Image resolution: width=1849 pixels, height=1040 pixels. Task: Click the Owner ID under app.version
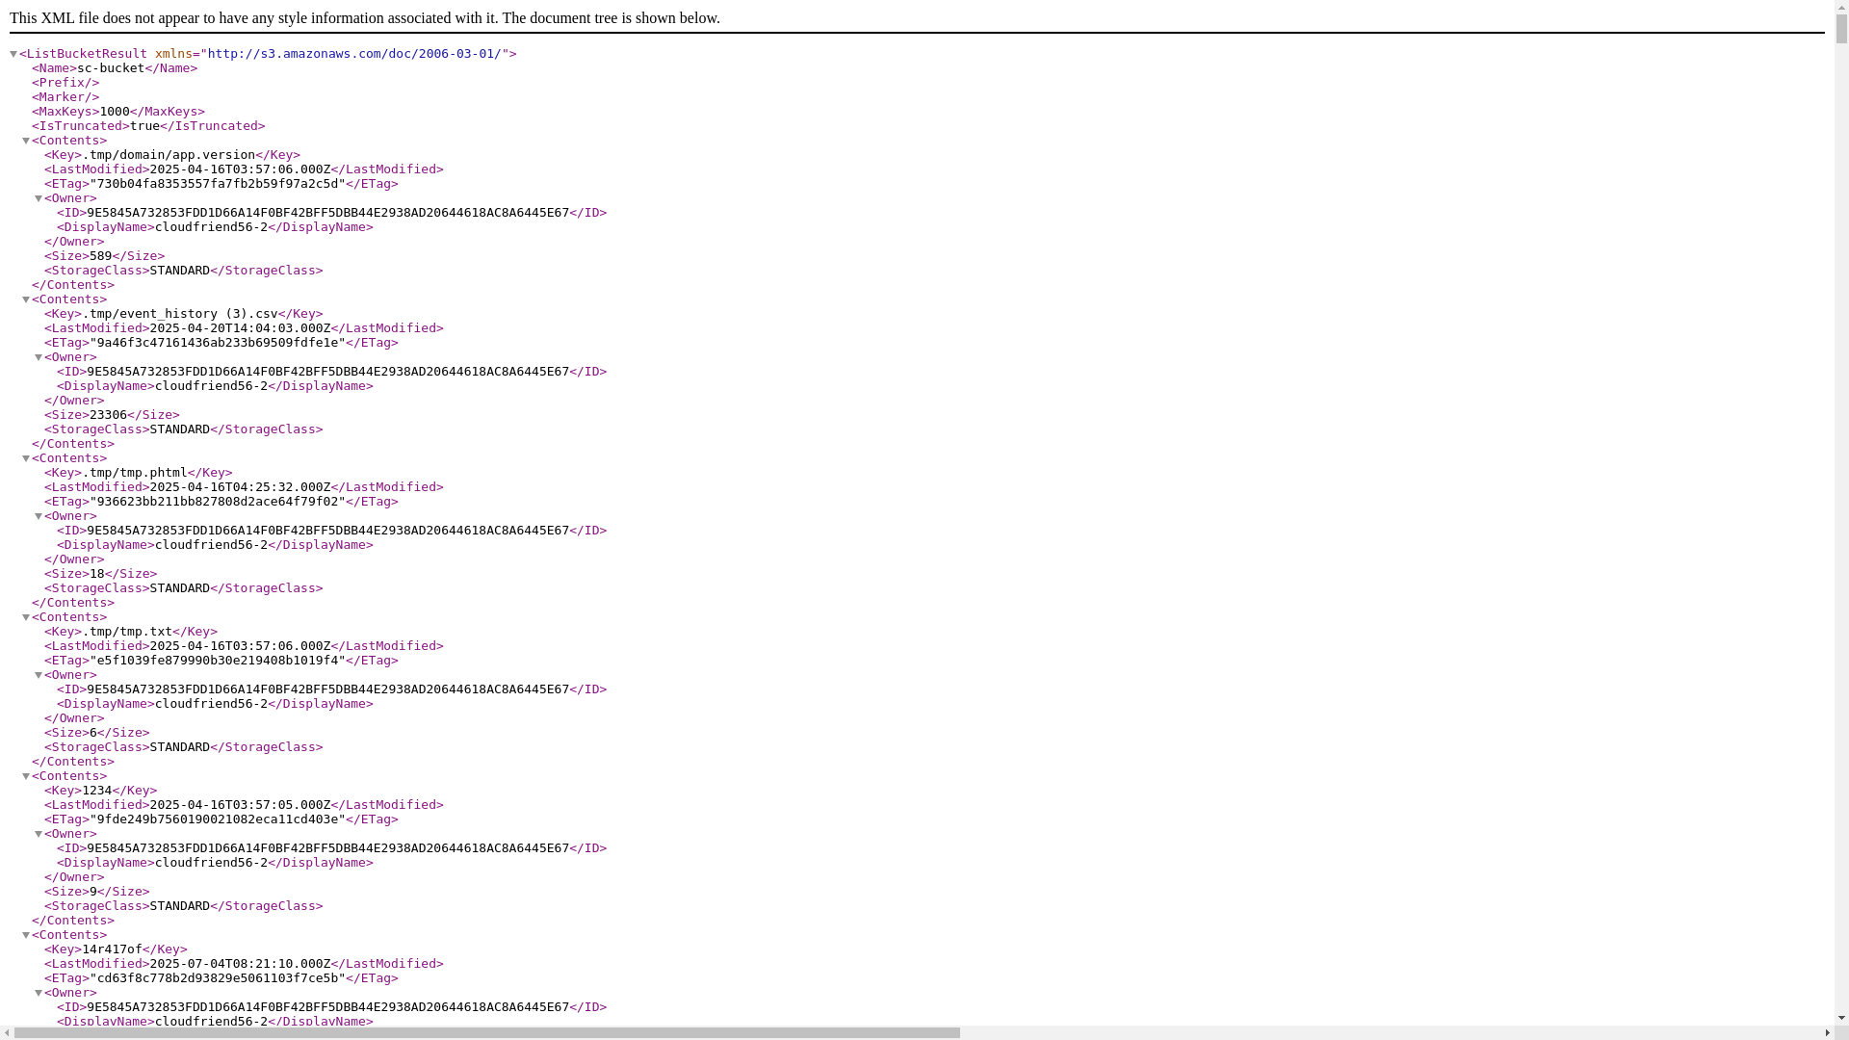click(328, 213)
